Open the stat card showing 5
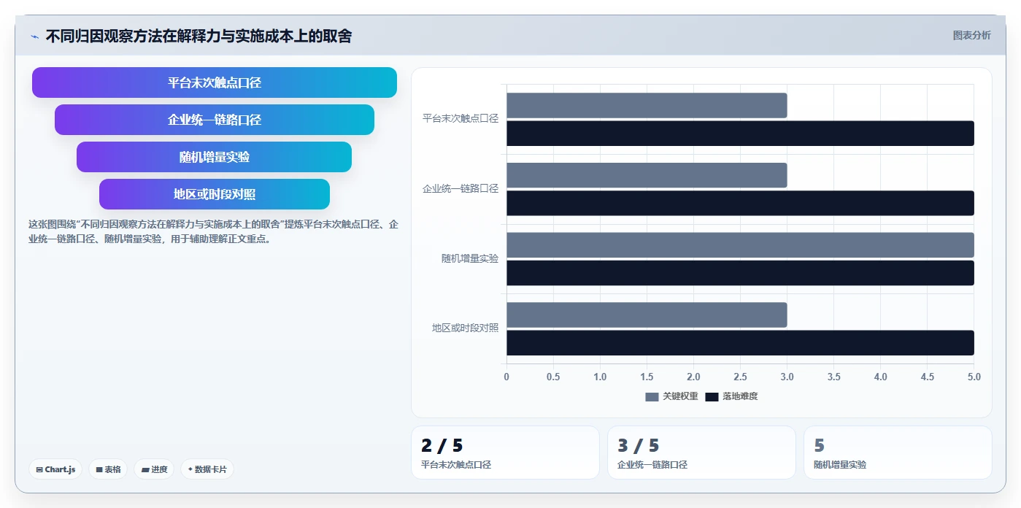The image size is (1021, 508). pyautogui.click(x=898, y=453)
